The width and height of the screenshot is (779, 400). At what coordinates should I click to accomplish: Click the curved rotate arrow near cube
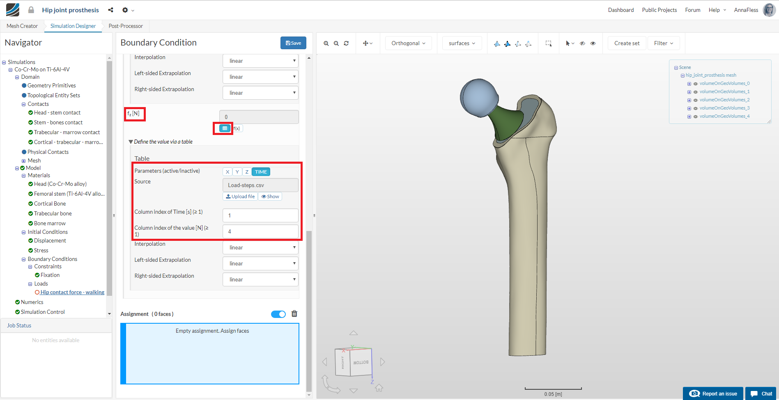330,384
